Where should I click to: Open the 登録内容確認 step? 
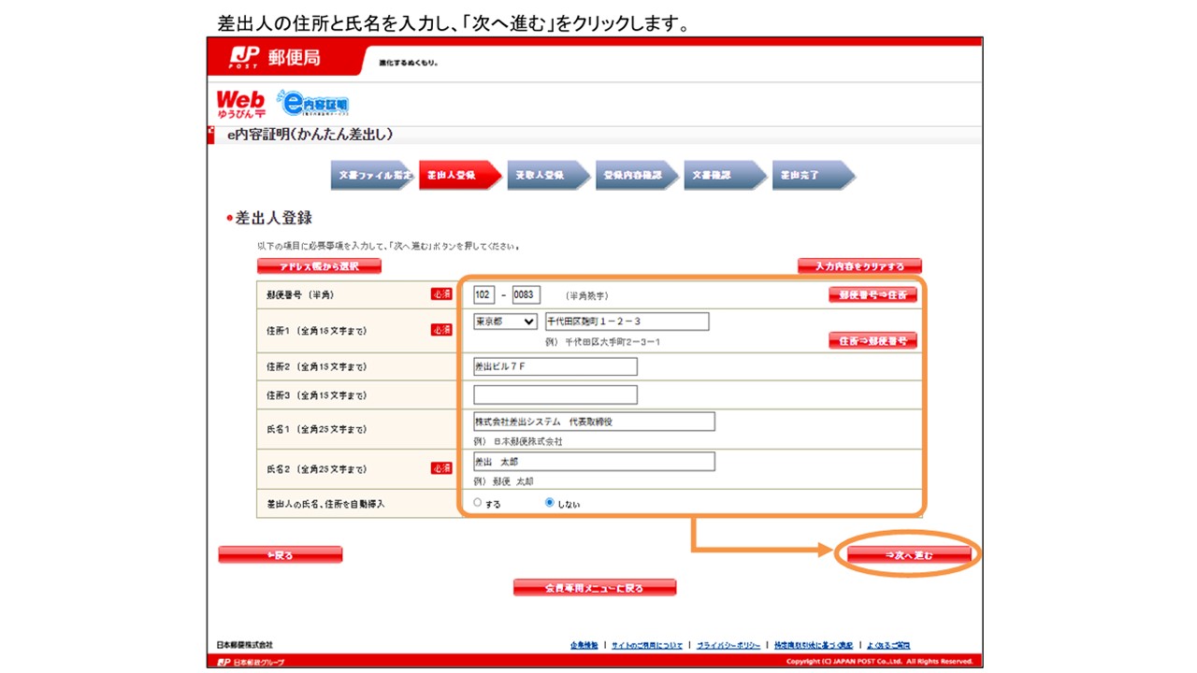633,176
